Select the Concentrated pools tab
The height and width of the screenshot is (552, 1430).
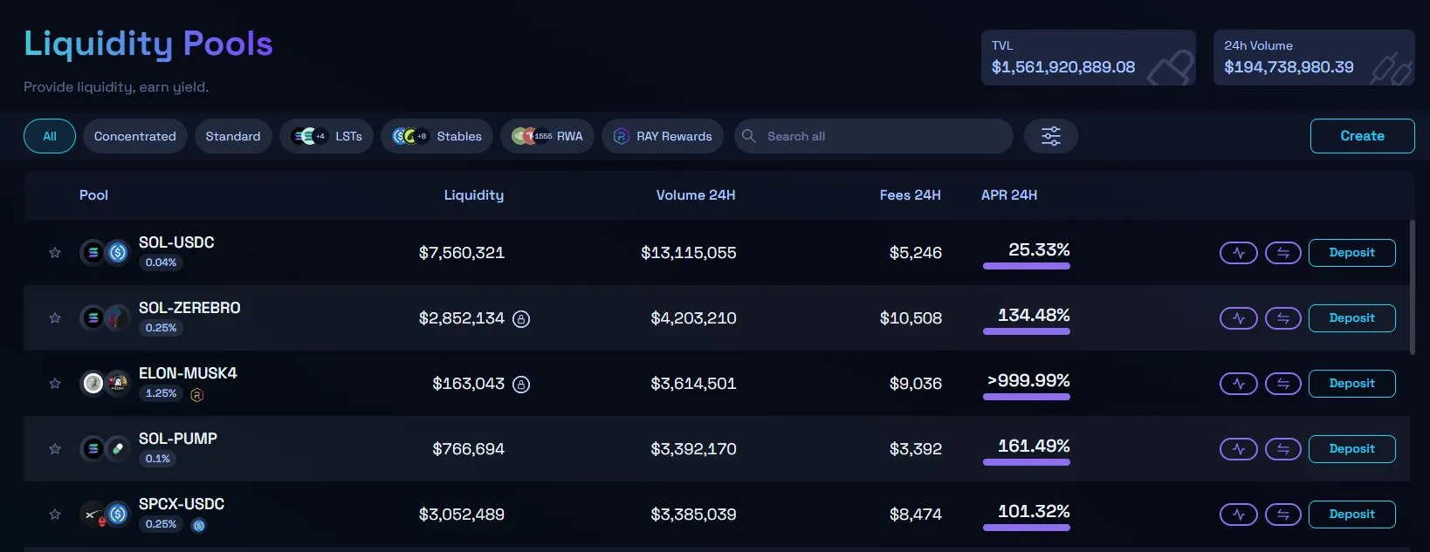pyautogui.click(x=135, y=136)
